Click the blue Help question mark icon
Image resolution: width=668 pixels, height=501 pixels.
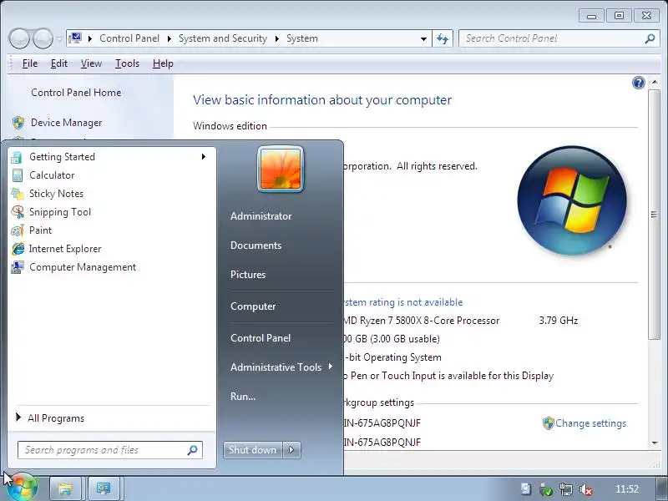[x=638, y=83]
